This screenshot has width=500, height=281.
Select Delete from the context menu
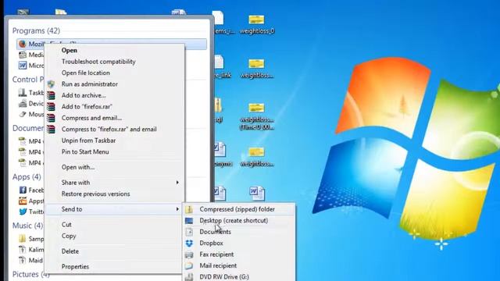coord(70,251)
